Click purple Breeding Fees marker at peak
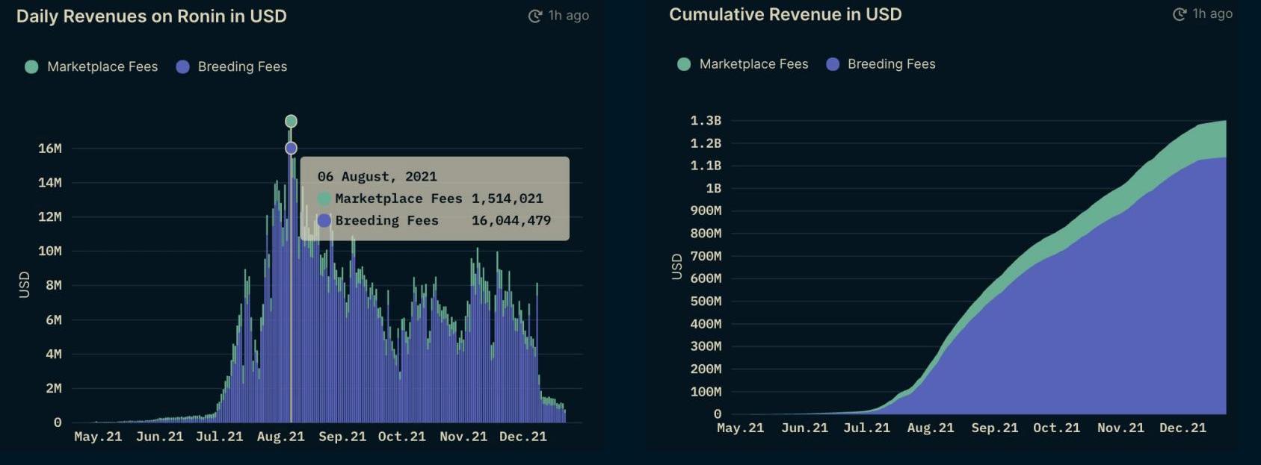This screenshot has height=465, width=1261. click(x=291, y=149)
